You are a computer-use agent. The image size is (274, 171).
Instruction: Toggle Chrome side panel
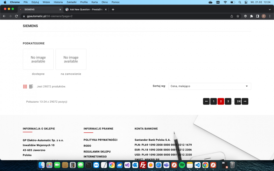click(258, 16)
